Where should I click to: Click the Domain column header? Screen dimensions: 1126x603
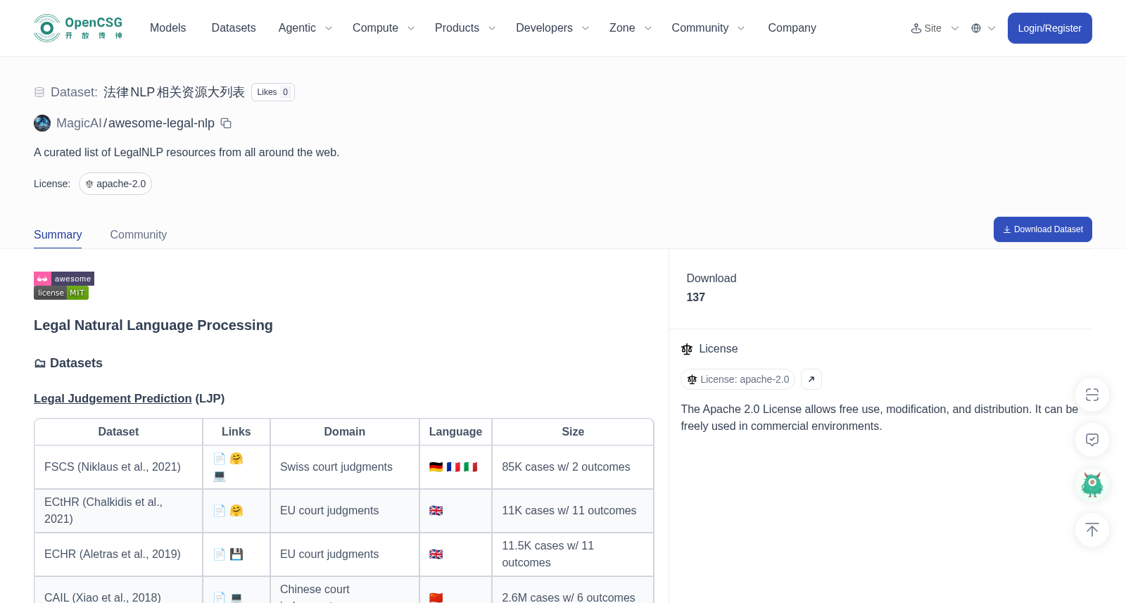[345, 432]
